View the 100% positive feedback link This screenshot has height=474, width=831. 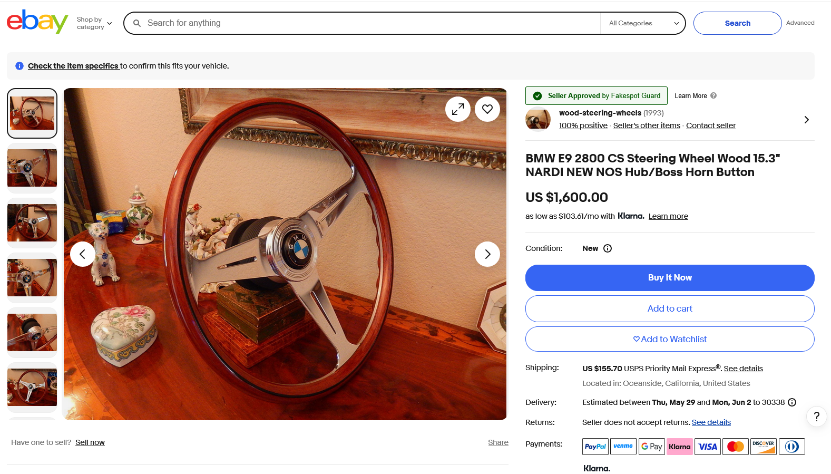click(583, 125)
